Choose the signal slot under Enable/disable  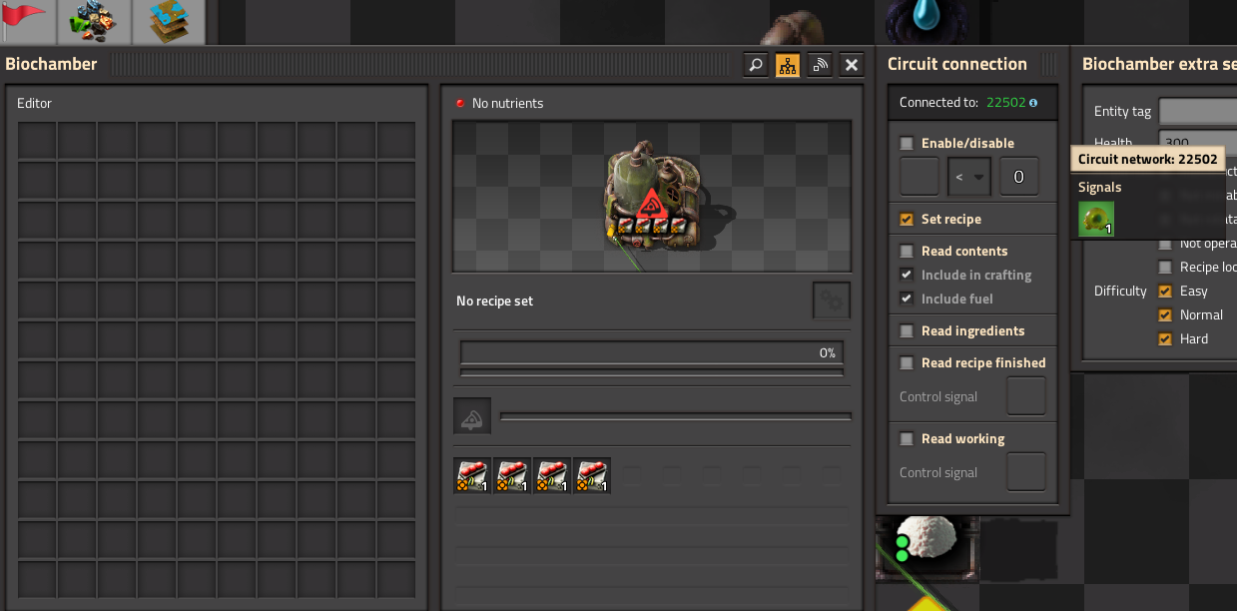tap(920, 177)
